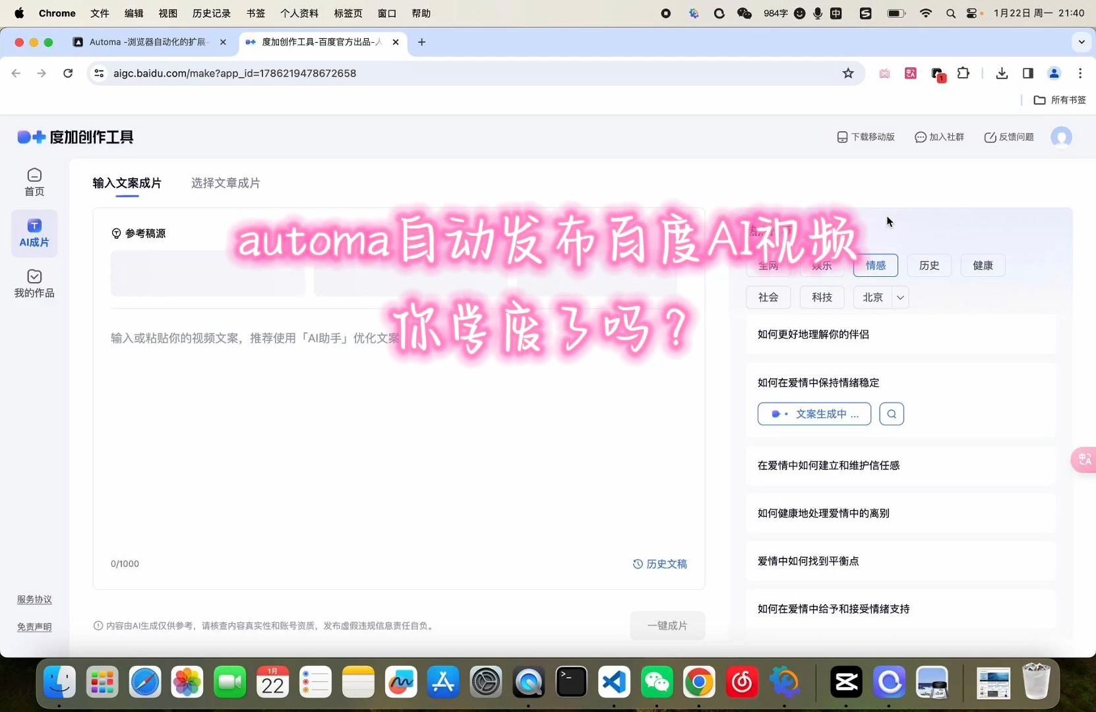Select the 情感 topic category
Viewport: 1096px width, 712px height.
tap(875, 266)
